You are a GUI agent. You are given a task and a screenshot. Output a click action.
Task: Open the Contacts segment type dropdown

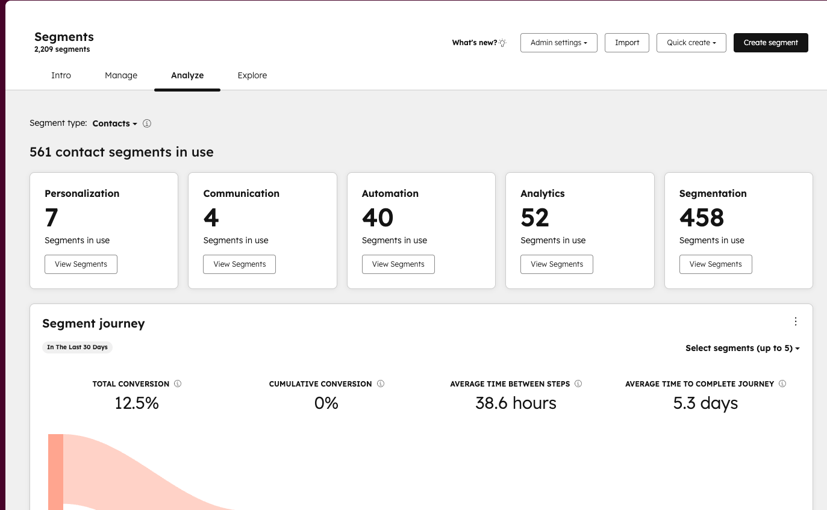tap(114, 123)
